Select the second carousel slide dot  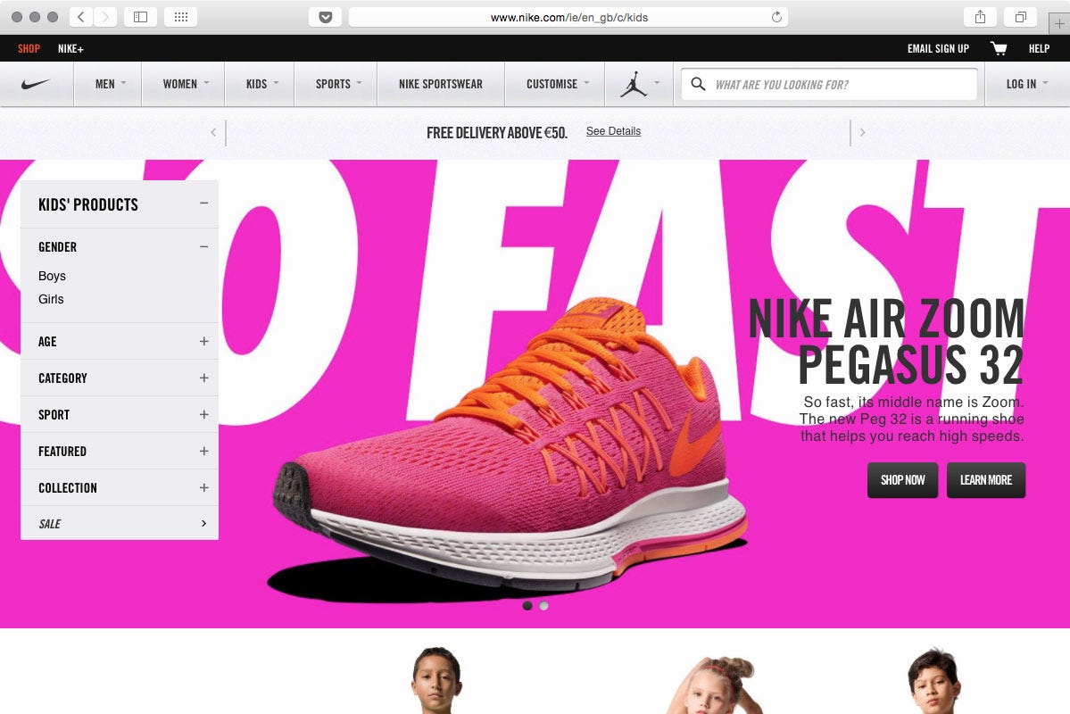coord(543,605)
